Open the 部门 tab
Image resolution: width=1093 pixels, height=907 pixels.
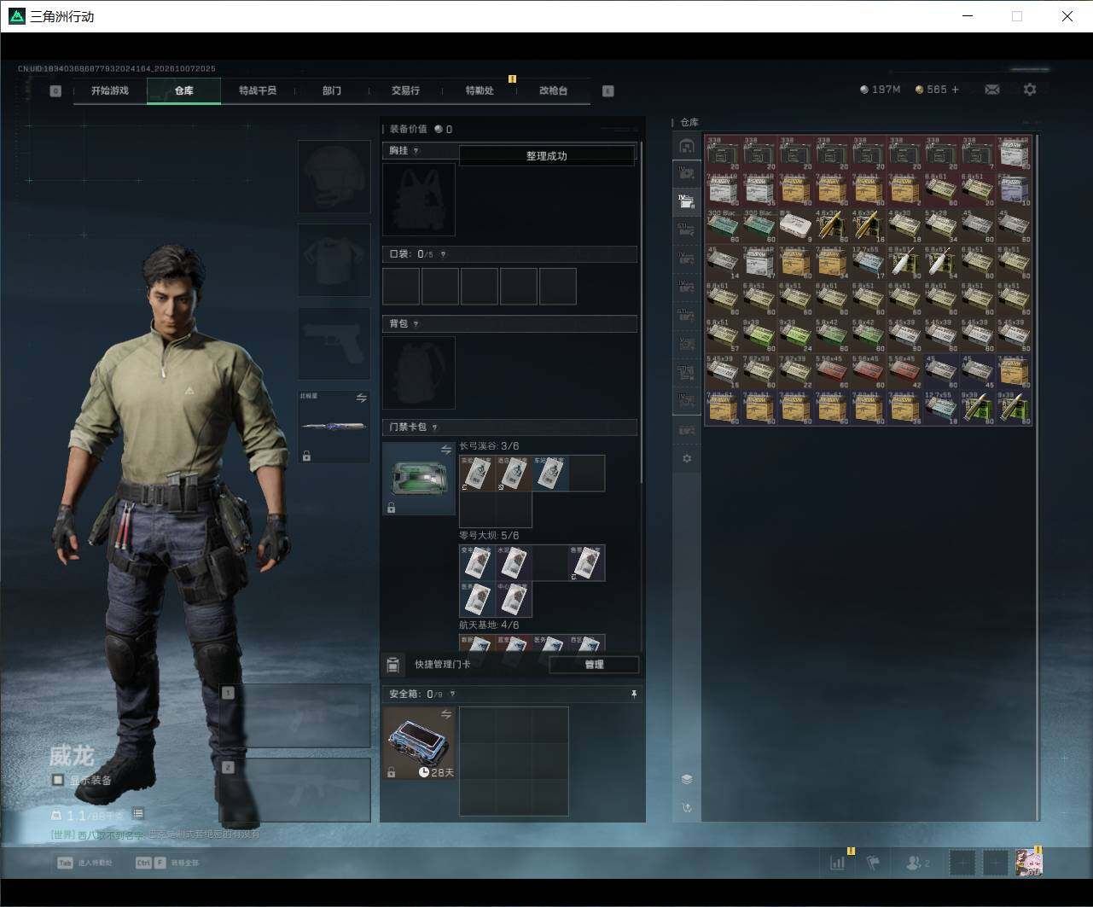coord(332,90)
